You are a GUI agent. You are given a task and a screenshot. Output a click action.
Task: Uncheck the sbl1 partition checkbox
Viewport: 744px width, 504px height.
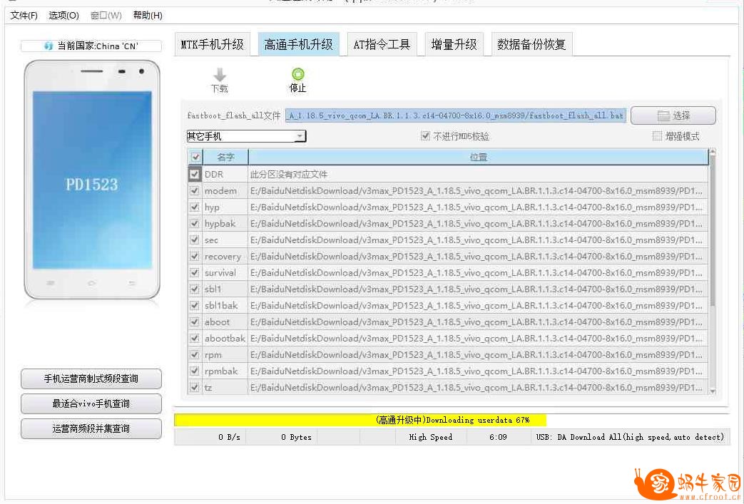195,289
